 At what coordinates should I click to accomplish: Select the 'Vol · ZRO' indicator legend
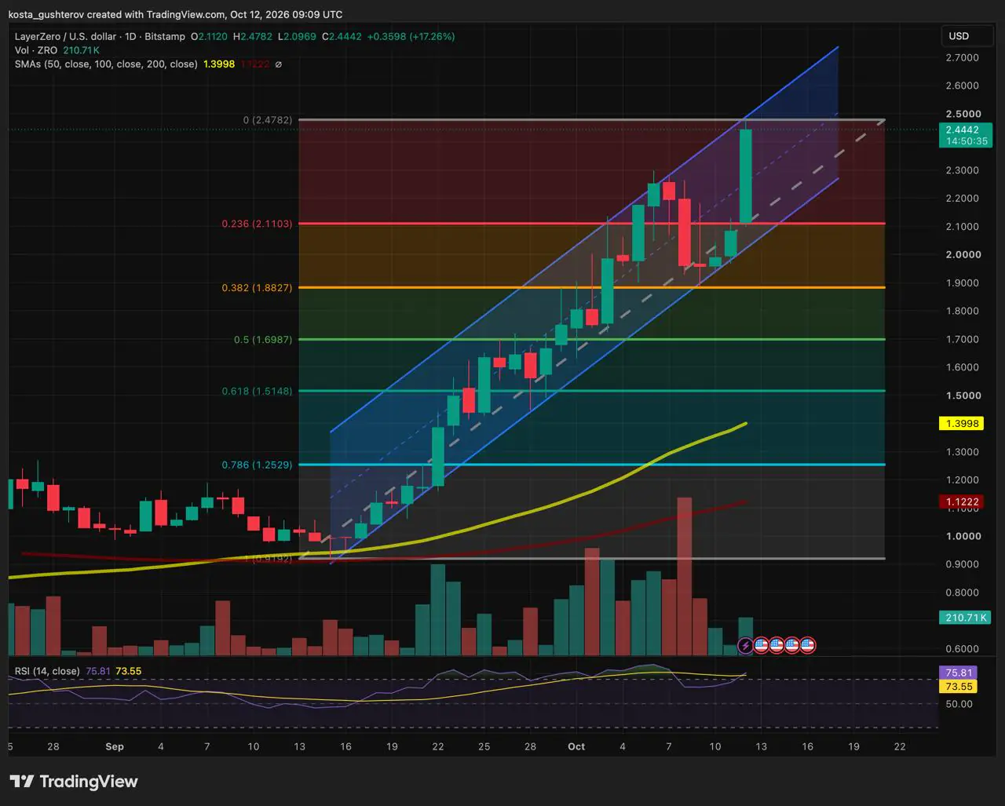[36, 50]
